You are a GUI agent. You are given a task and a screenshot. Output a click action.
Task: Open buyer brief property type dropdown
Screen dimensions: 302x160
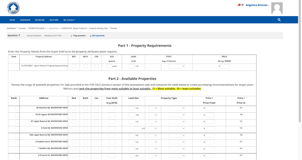(177, 66)
